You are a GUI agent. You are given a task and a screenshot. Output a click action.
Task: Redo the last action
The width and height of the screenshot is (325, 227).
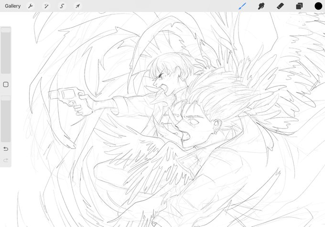(x=6, y=160)
